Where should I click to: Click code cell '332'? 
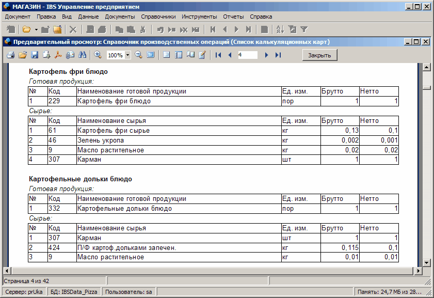coord(62,209)
